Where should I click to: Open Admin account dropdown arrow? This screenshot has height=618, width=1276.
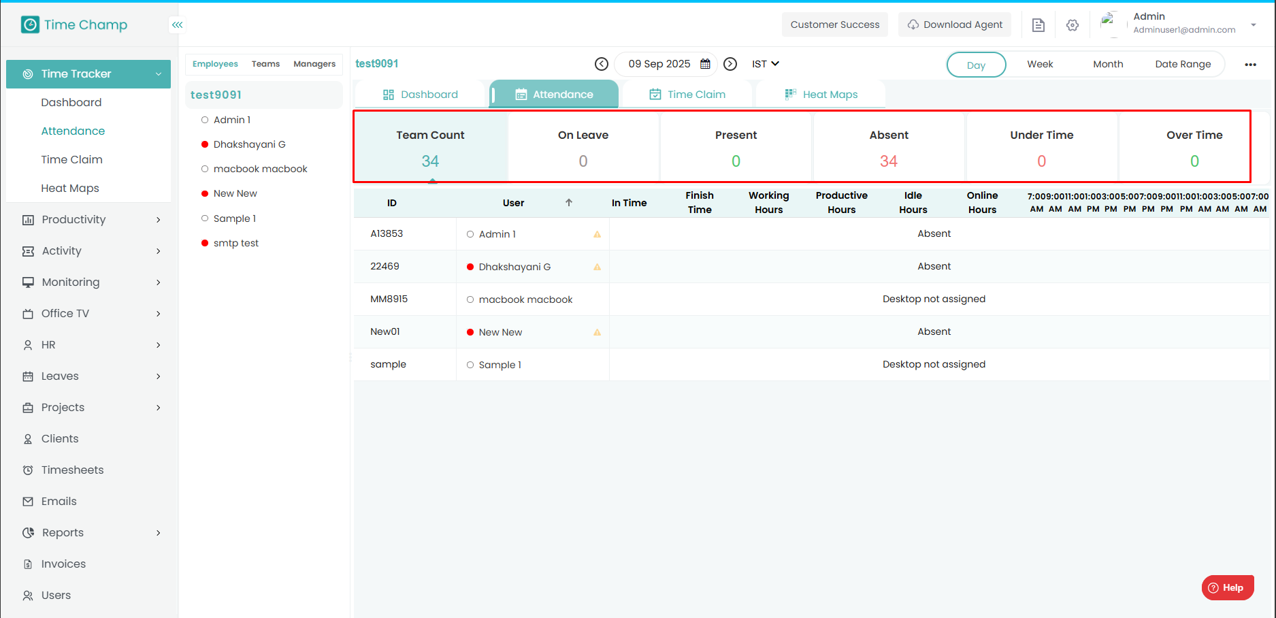(1253, 25)
